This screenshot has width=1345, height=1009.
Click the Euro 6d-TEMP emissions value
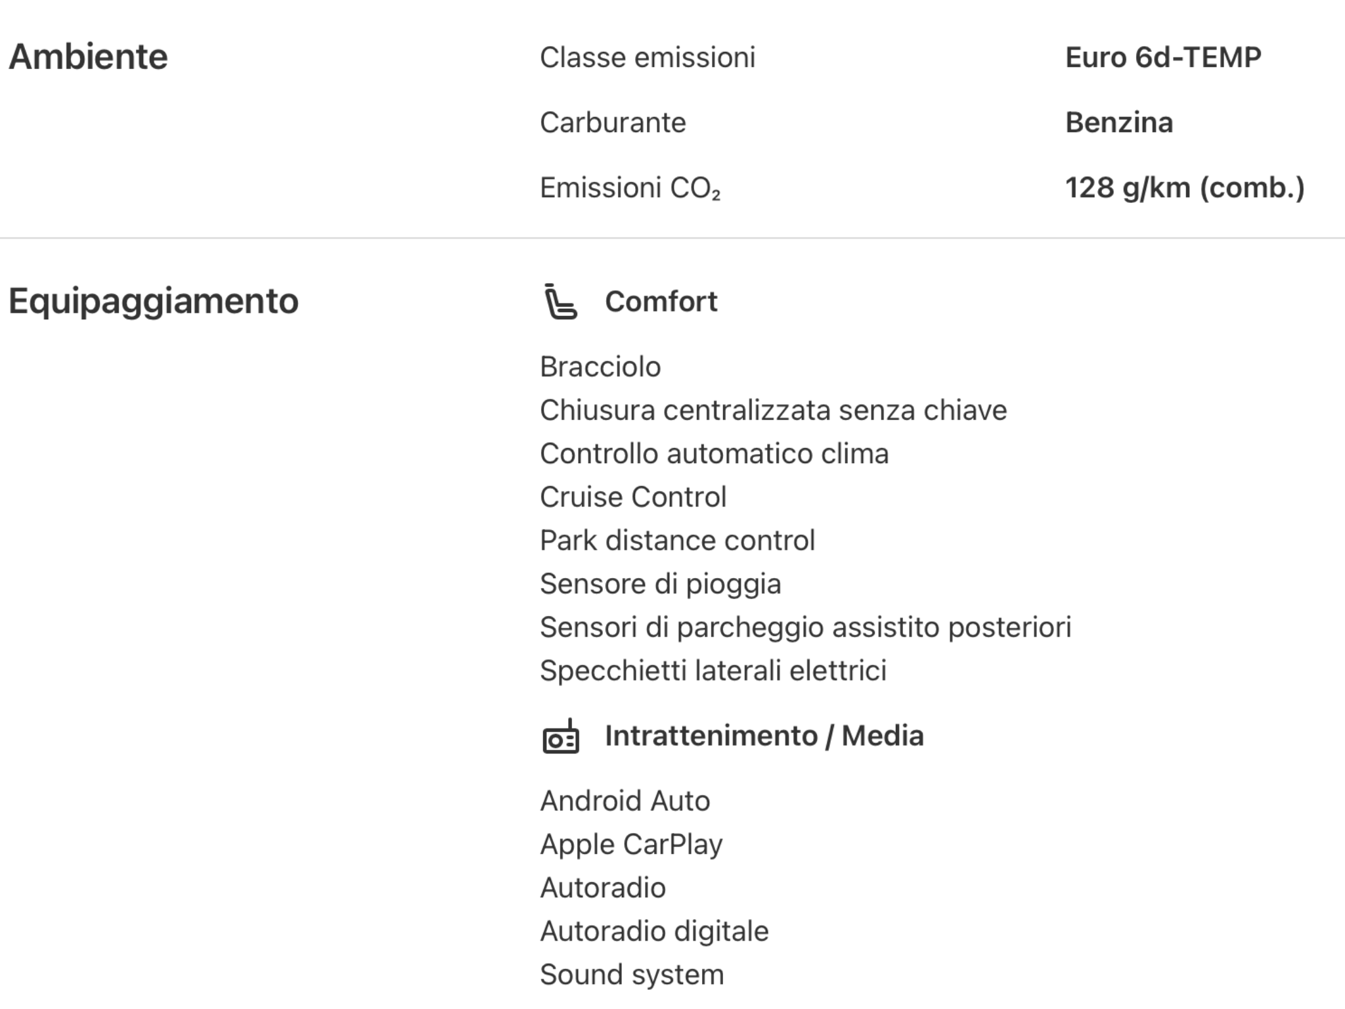[1162, 57]
